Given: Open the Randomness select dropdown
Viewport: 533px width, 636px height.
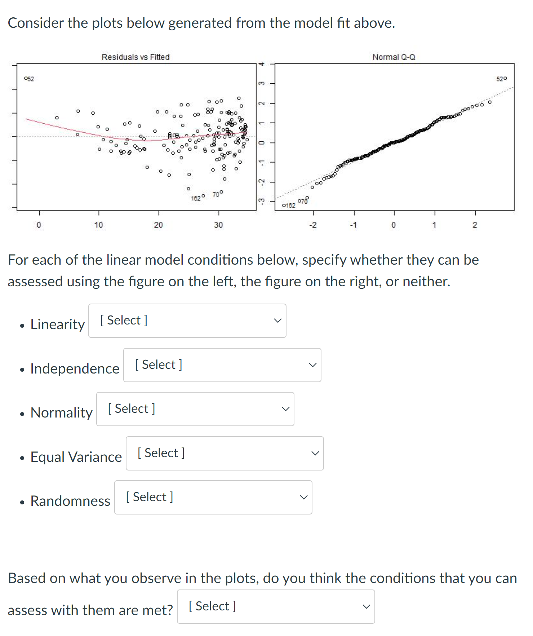Looking at the screenshot, I should tap(213, 497).
